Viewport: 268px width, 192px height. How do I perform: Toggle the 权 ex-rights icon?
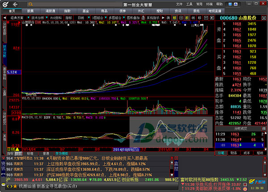pos(187,18)
